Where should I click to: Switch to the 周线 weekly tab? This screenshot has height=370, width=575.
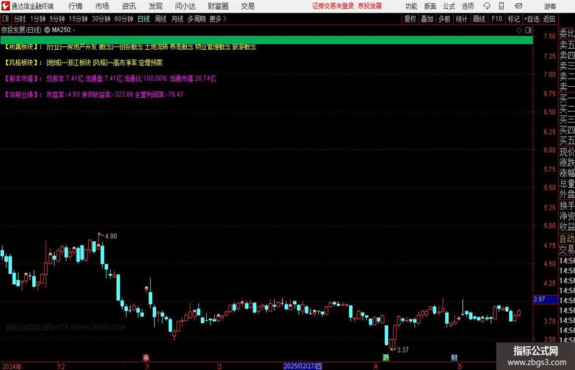[x=160, y=19]
